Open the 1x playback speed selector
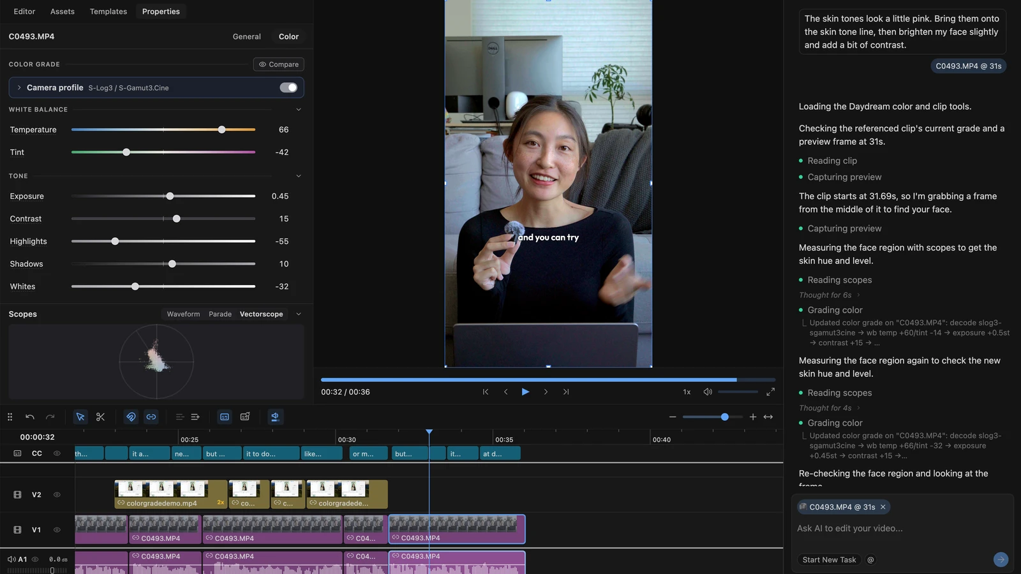Screen dimensions: 1021x574 687,392
